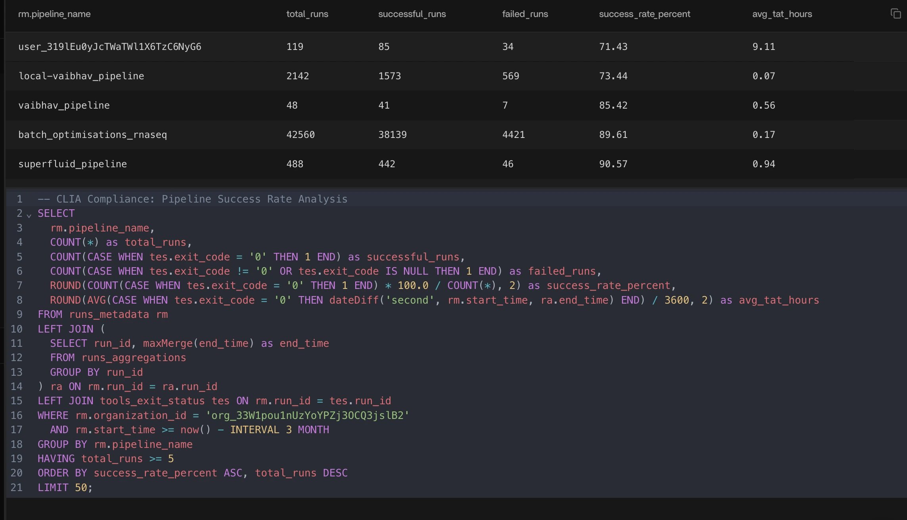Select the vaibhav_pipeline name cell
Screen dimensions: 907x520
pyautogui.click(x=64, y=105)
